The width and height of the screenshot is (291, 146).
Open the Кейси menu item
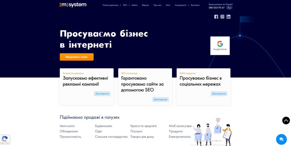tap(135, 5)
